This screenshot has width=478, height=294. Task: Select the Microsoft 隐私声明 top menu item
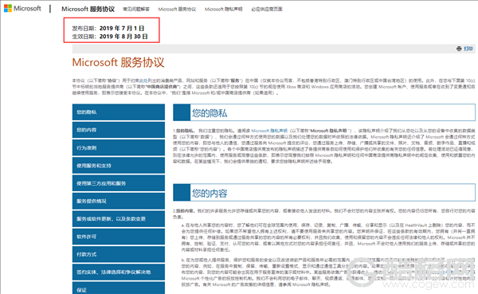pyautogui.click(x=223, y=9)
